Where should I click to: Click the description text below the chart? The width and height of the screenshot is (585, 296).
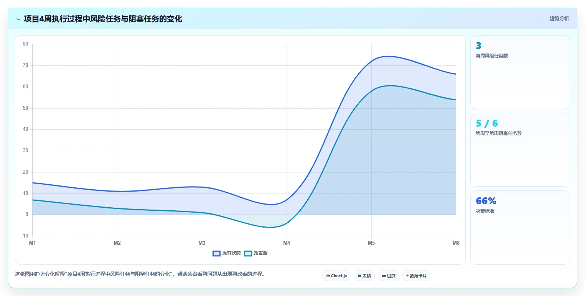coord(140,274)
